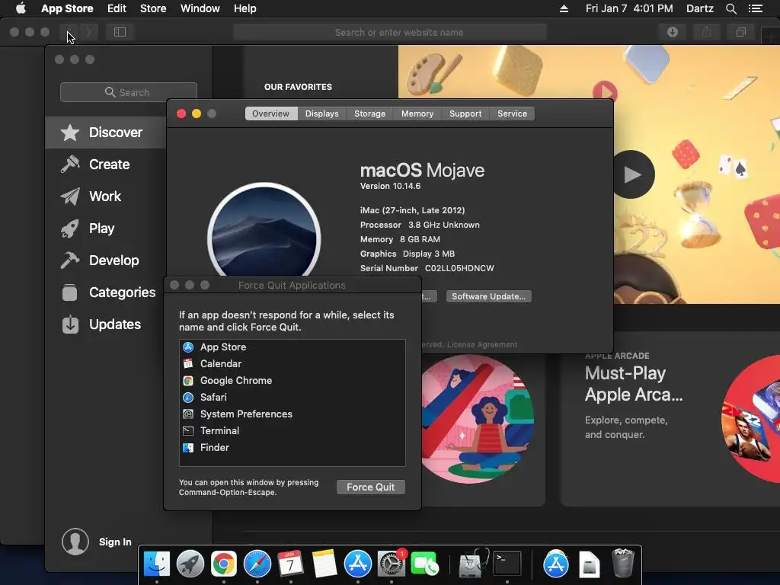The image size is (780, 585).
Task: Open FaceTime from the Dock
Action: click(x=425, y=564)
